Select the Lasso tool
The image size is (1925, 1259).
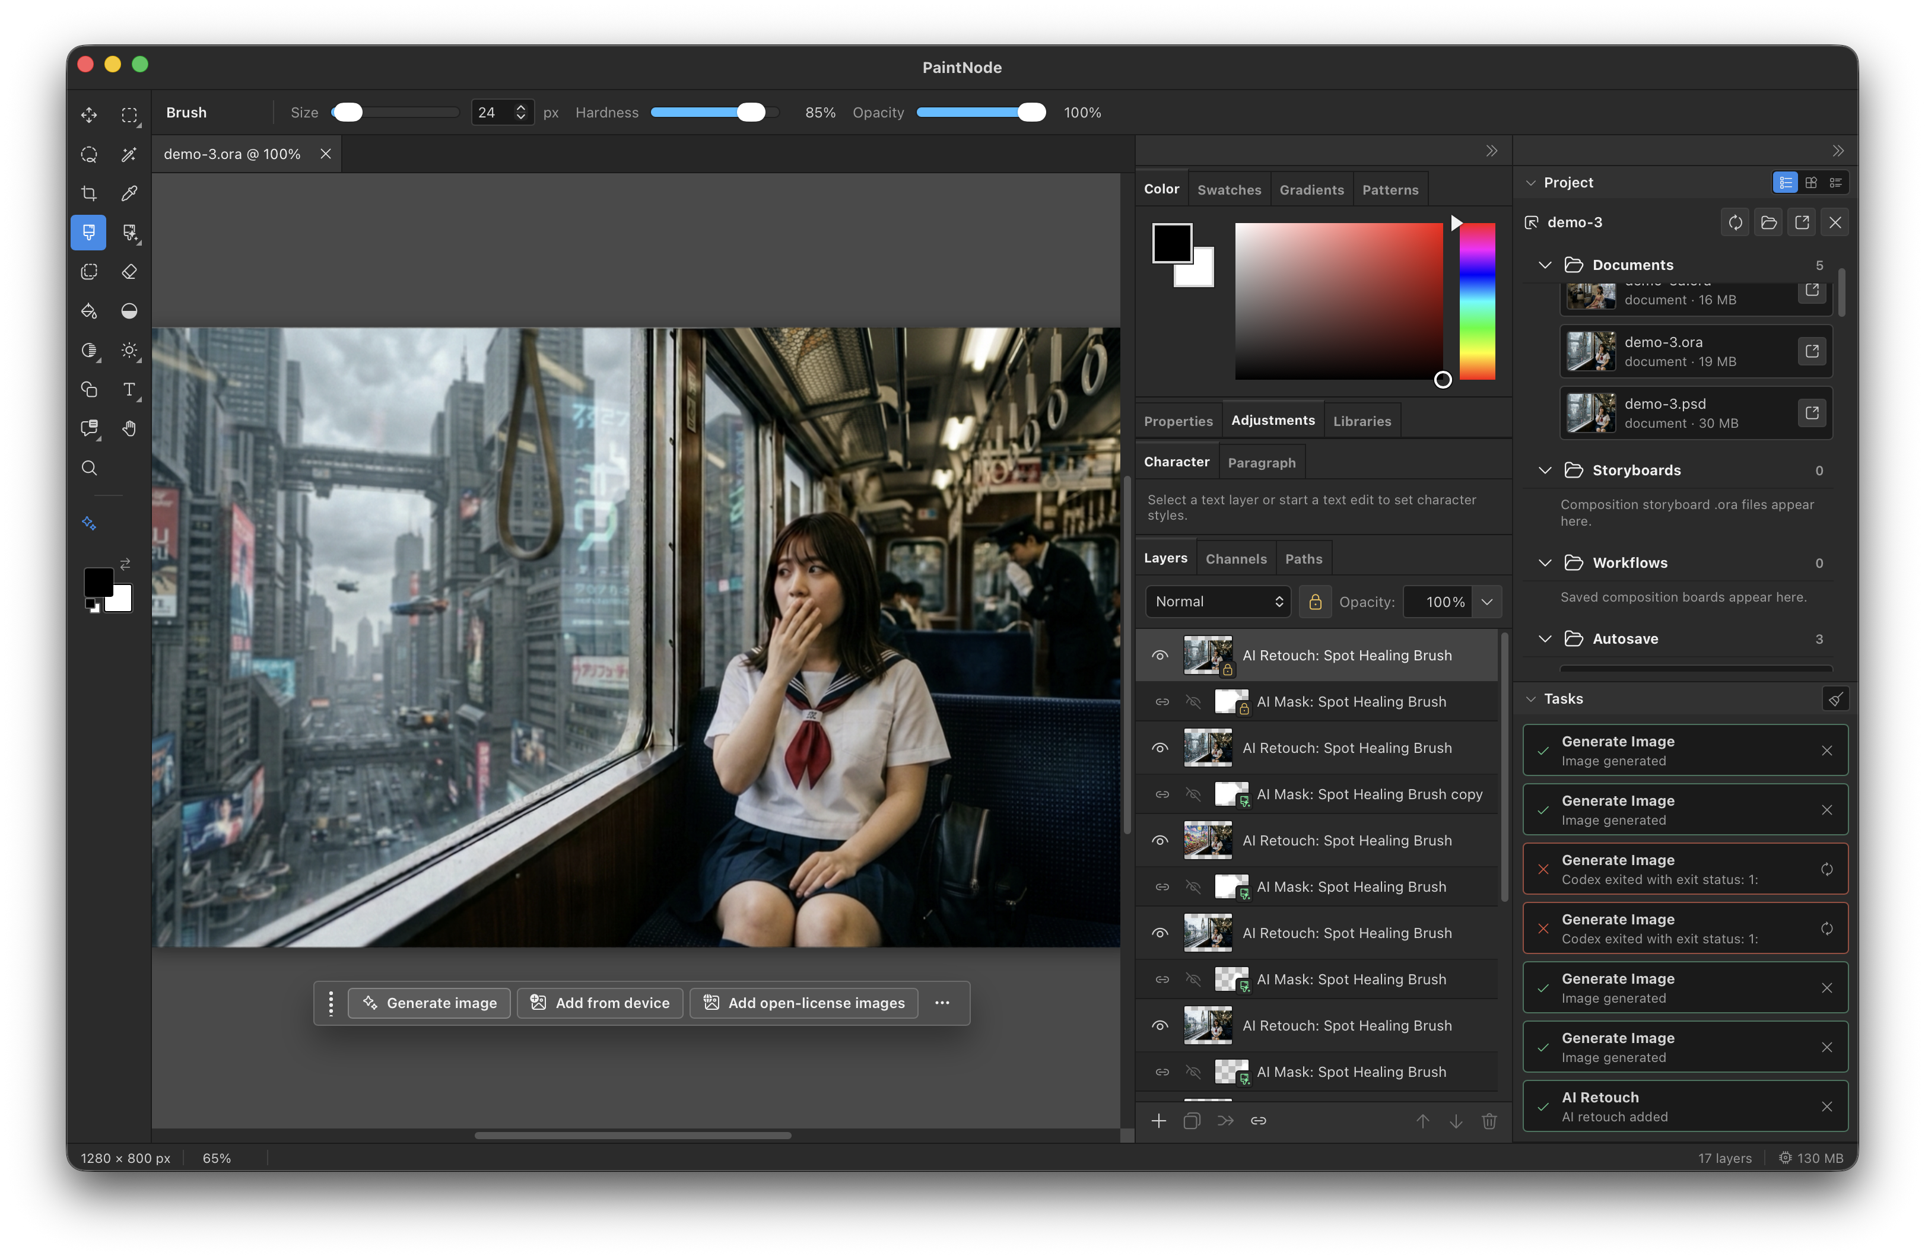click(89, 154)
